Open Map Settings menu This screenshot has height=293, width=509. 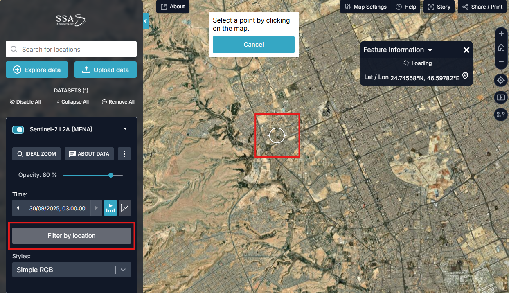click(x=365, y=7)
